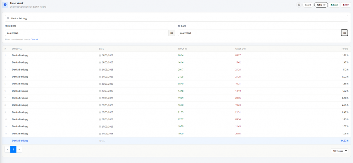Expand the 100 / page dropdown
Image resolution: width=353 pixels, height=163 pixels.
[340, 151]
